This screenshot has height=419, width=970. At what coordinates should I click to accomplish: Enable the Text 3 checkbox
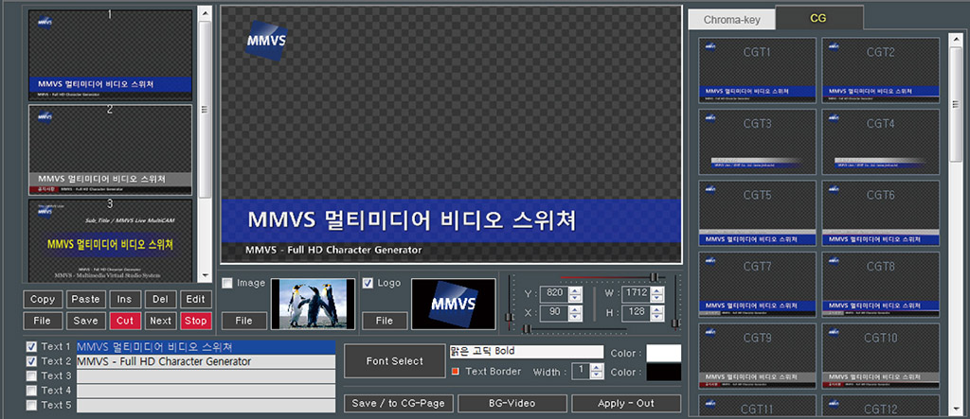(x=32, y=376)
